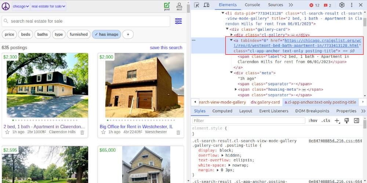Open Big Office for Rent in Westchester link

[x=137, y=127]
